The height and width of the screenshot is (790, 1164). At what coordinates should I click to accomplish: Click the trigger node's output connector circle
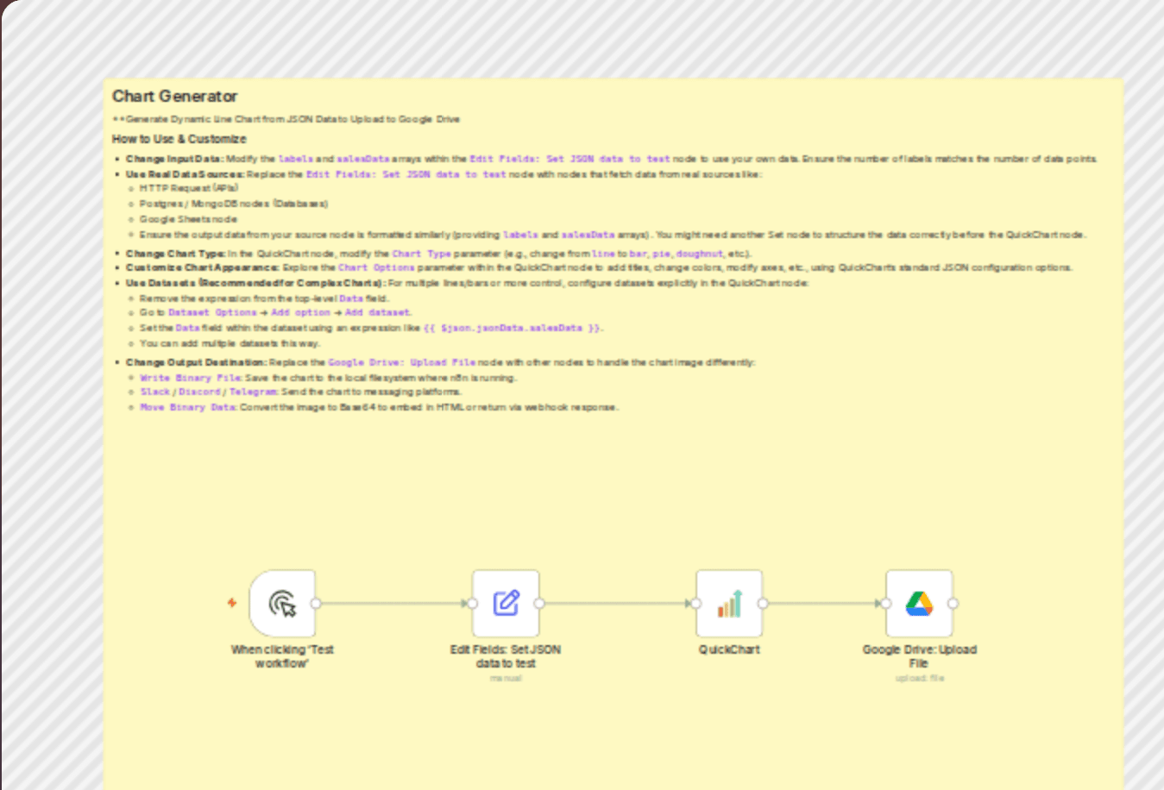(x=316, y=604)
